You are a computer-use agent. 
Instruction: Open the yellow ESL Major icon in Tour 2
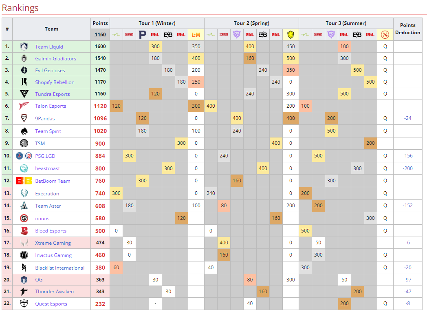291,35
